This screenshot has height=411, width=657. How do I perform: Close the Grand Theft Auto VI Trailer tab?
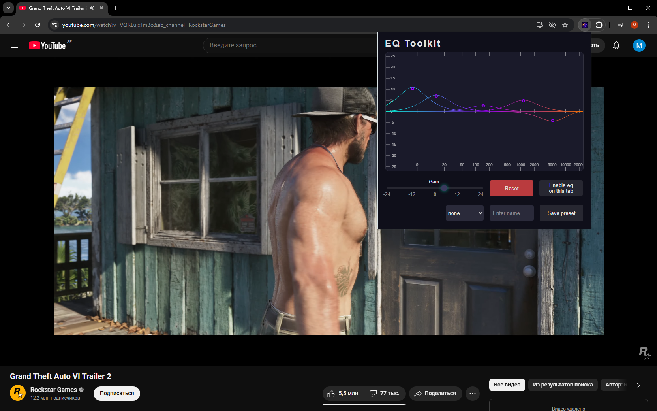[101, 8]
